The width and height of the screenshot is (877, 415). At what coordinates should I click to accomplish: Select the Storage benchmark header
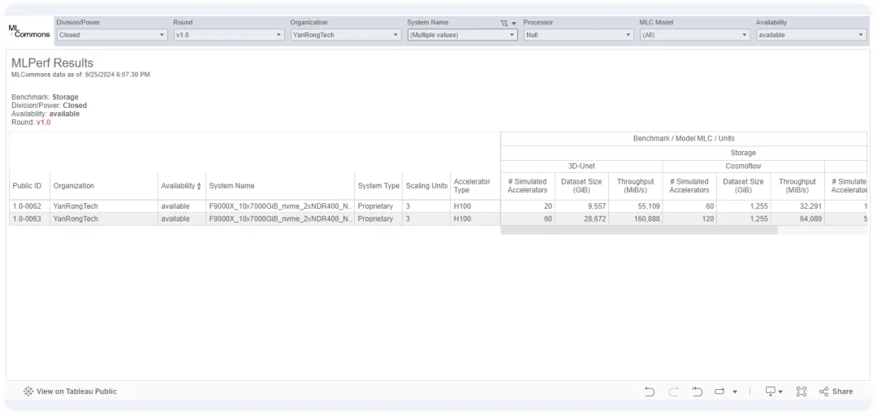743,152
